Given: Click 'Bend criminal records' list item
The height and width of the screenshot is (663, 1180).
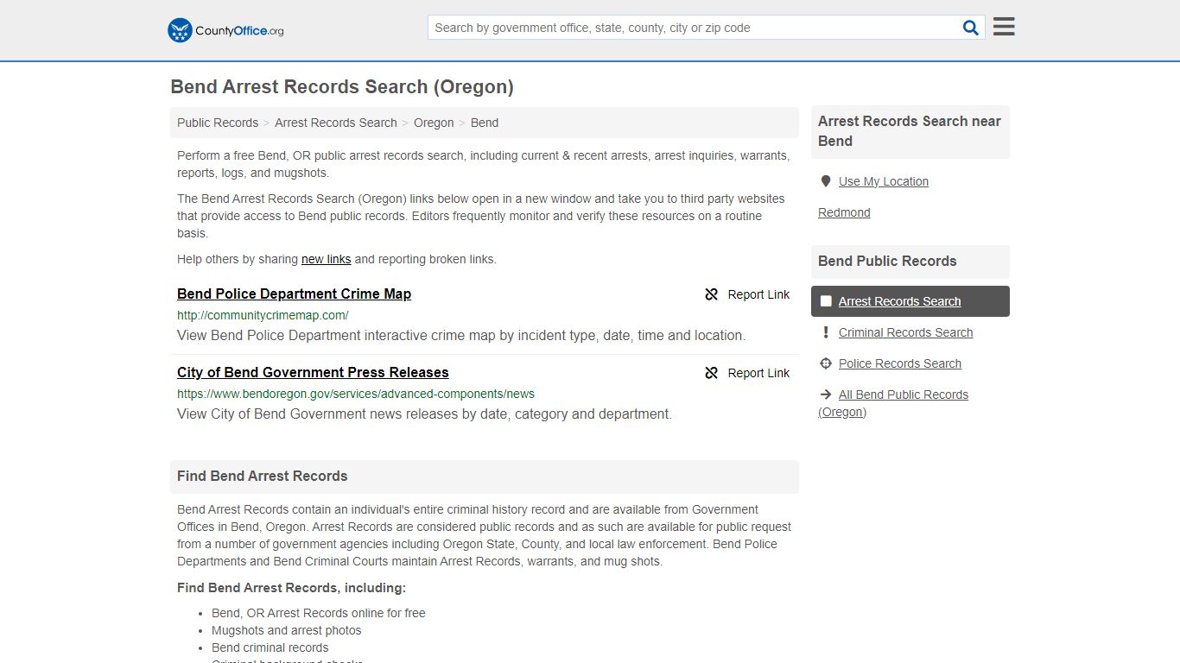Looking at the screenshot, I should [x=270, y=647].
